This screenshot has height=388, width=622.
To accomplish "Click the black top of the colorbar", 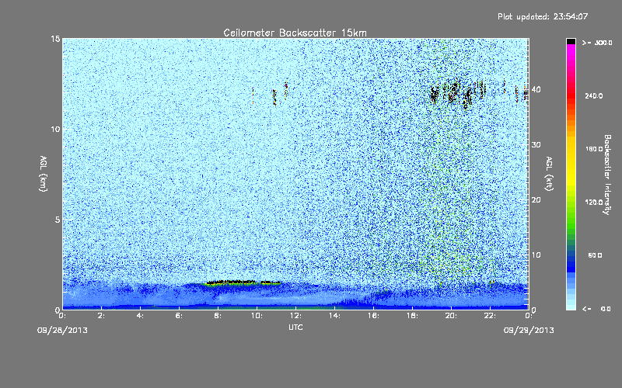I will 571,41.
